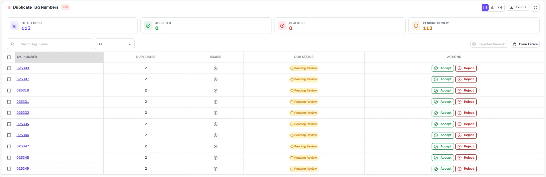Check the box for tag 025349

click(x=9, y=169)
